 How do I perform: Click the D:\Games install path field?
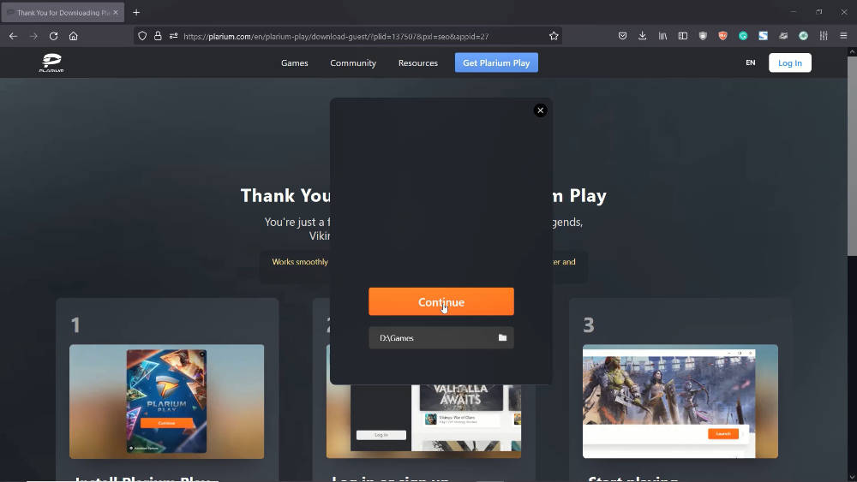click(441, 338)
